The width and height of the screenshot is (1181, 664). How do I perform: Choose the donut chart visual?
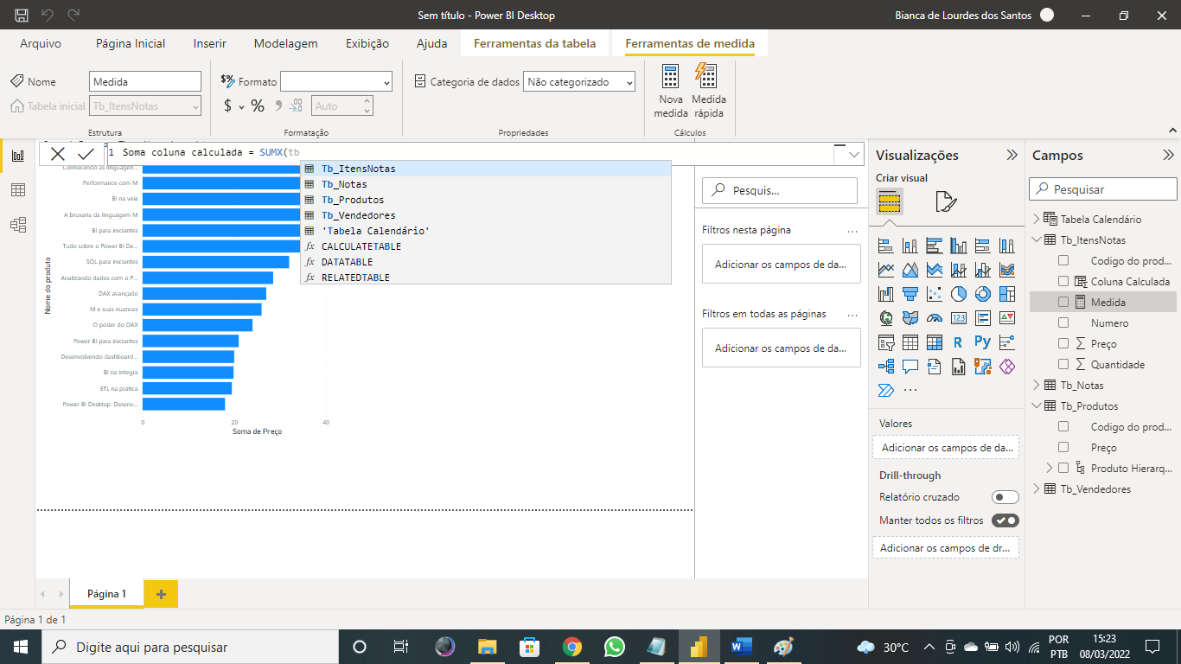pos(983,294)
